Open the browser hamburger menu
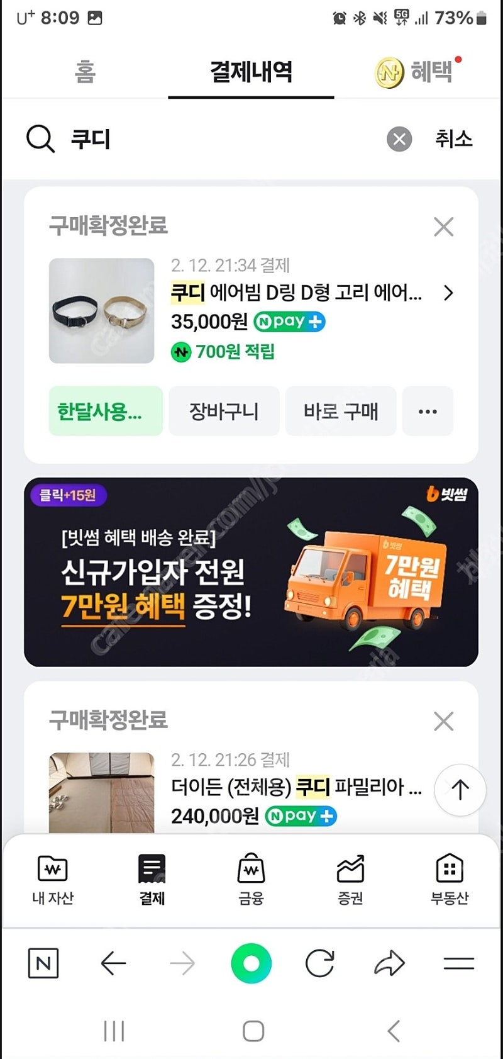 pyautogui.click(x=459, y=963)
